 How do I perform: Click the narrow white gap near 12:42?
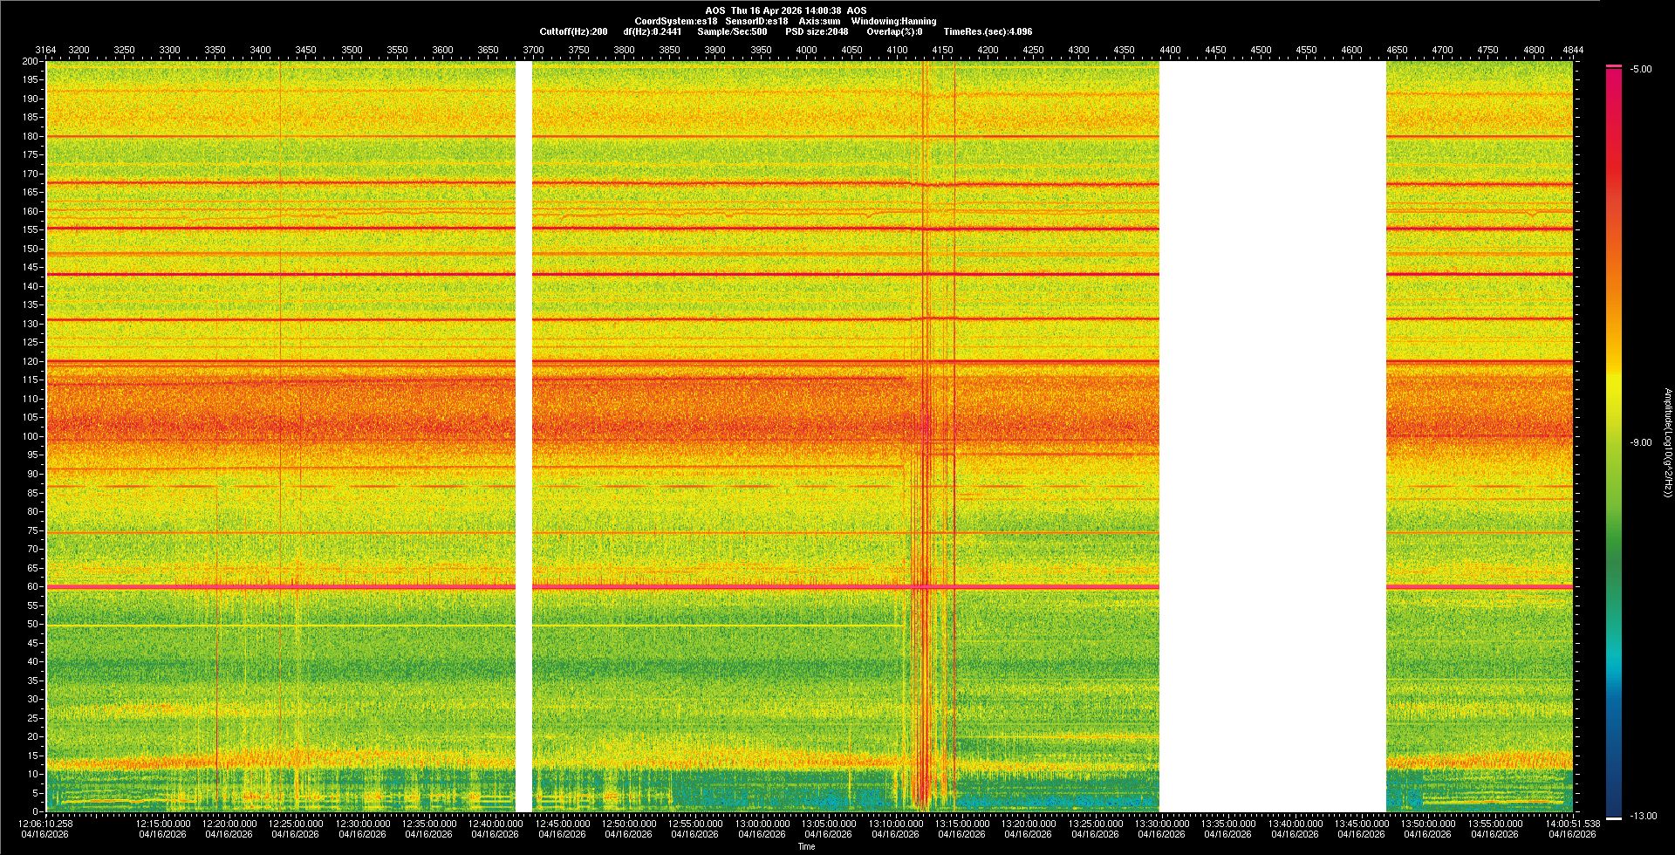tap(523, 436)
